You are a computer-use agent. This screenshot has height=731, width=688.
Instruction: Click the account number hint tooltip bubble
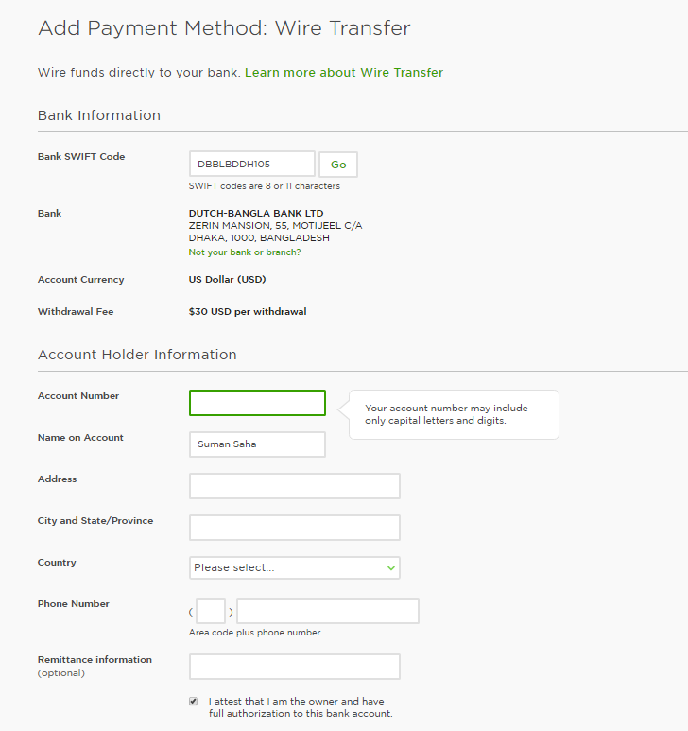pos(454,414)
